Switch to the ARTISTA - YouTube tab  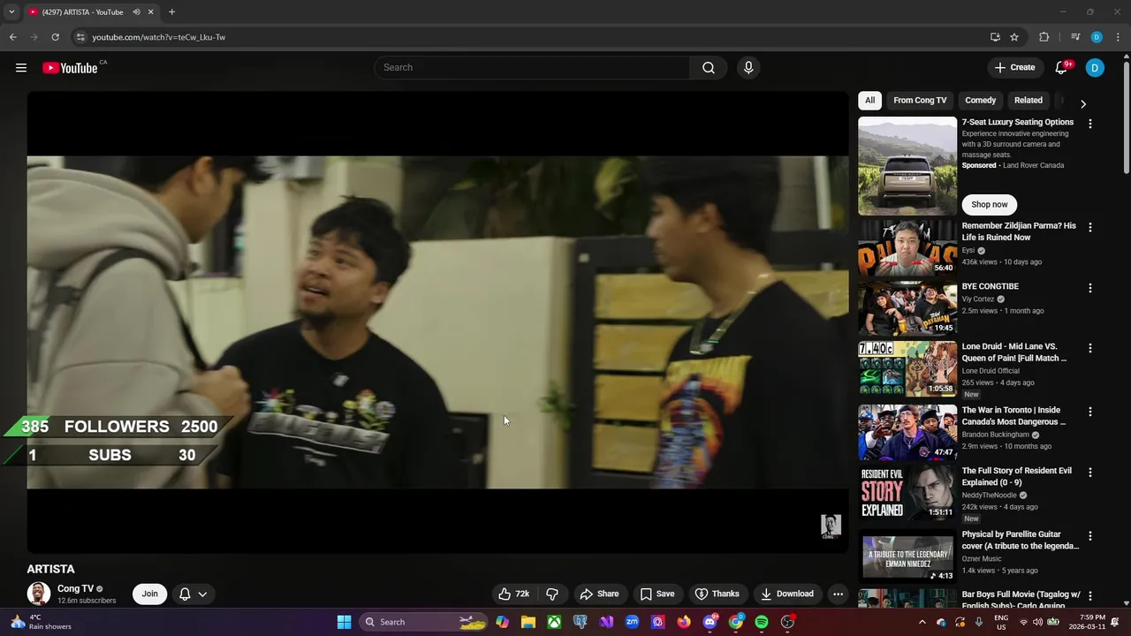pos(83,11)
